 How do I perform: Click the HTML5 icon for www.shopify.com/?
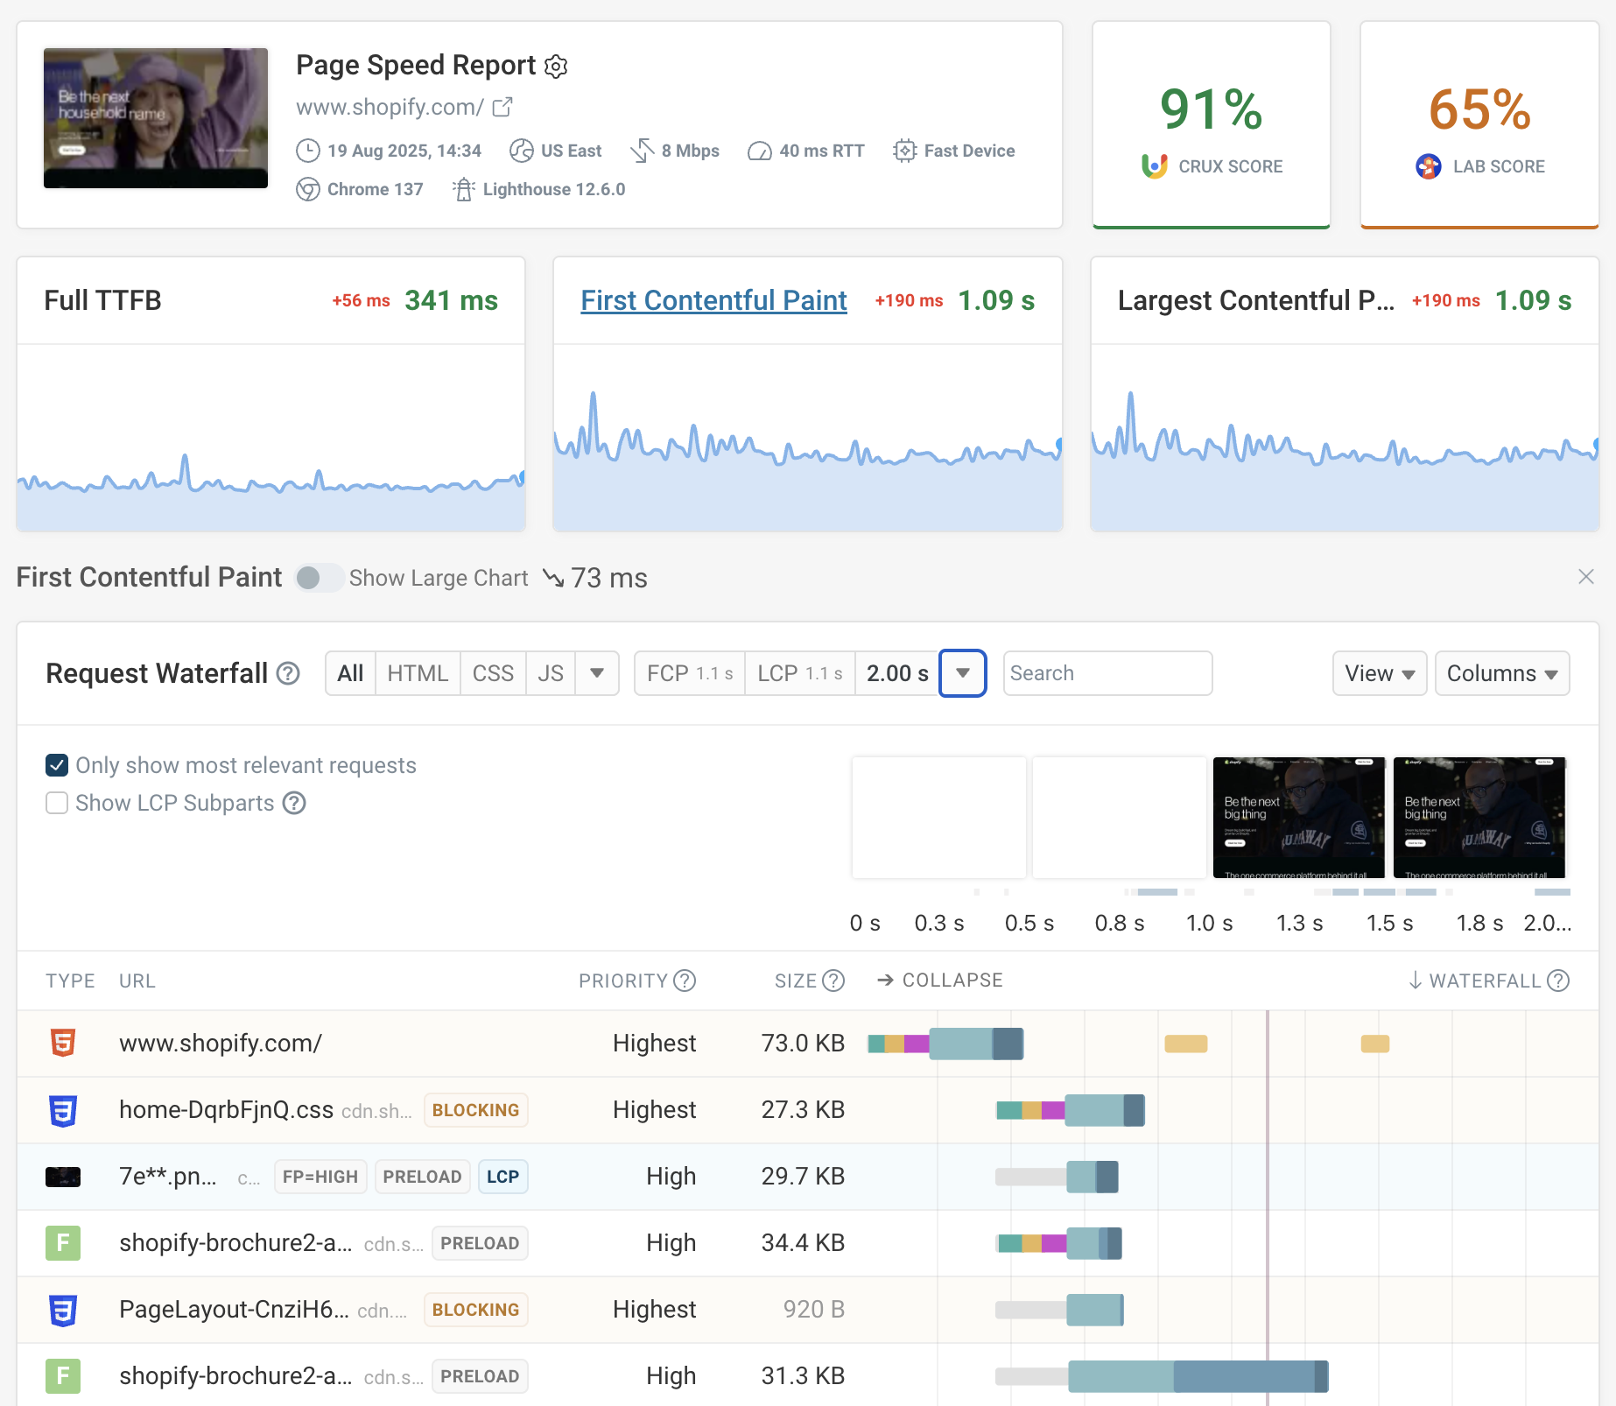click(x=63, y=1043)
